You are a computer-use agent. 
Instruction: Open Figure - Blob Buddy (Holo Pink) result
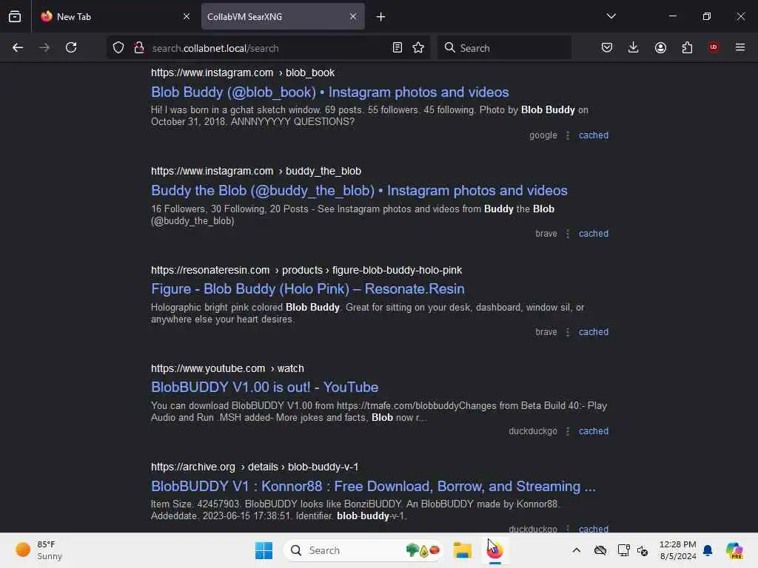coord(307,289)
